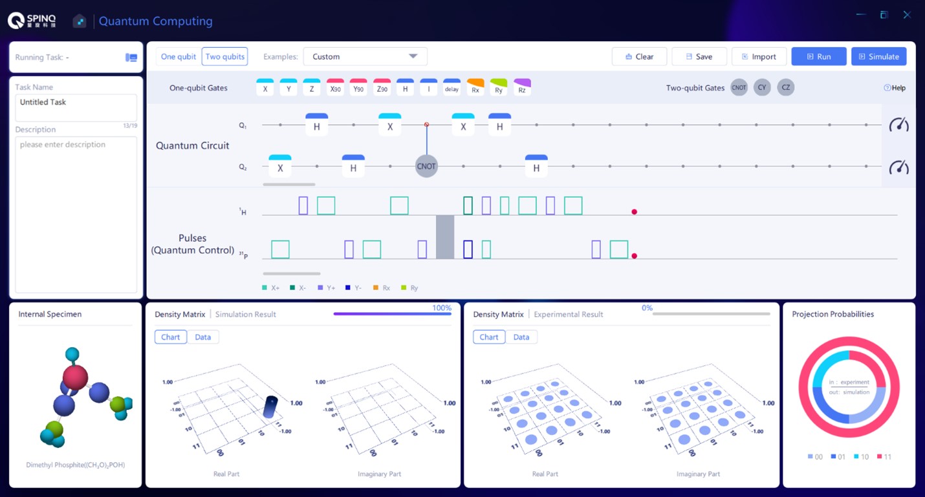This screenshot has height=497, width=925.
Task: Select the H gate after CNOT on Q2
Action: click(536, 166)
